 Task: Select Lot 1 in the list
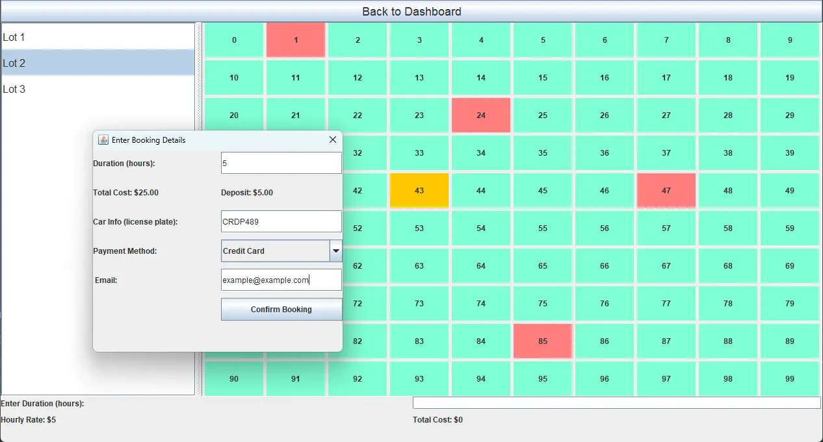point(98,38)
